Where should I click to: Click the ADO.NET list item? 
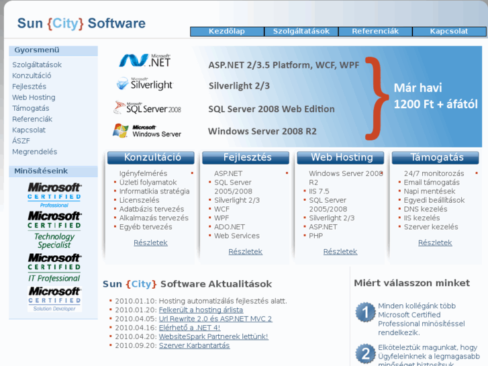[230, 227]
